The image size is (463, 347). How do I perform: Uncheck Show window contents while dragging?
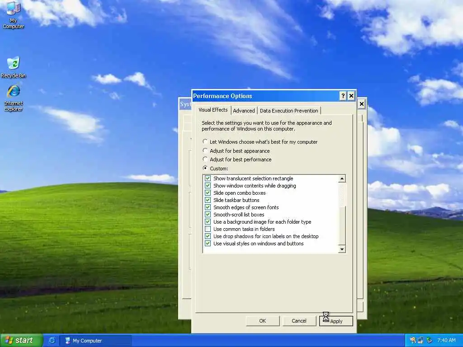coord(208,186)
